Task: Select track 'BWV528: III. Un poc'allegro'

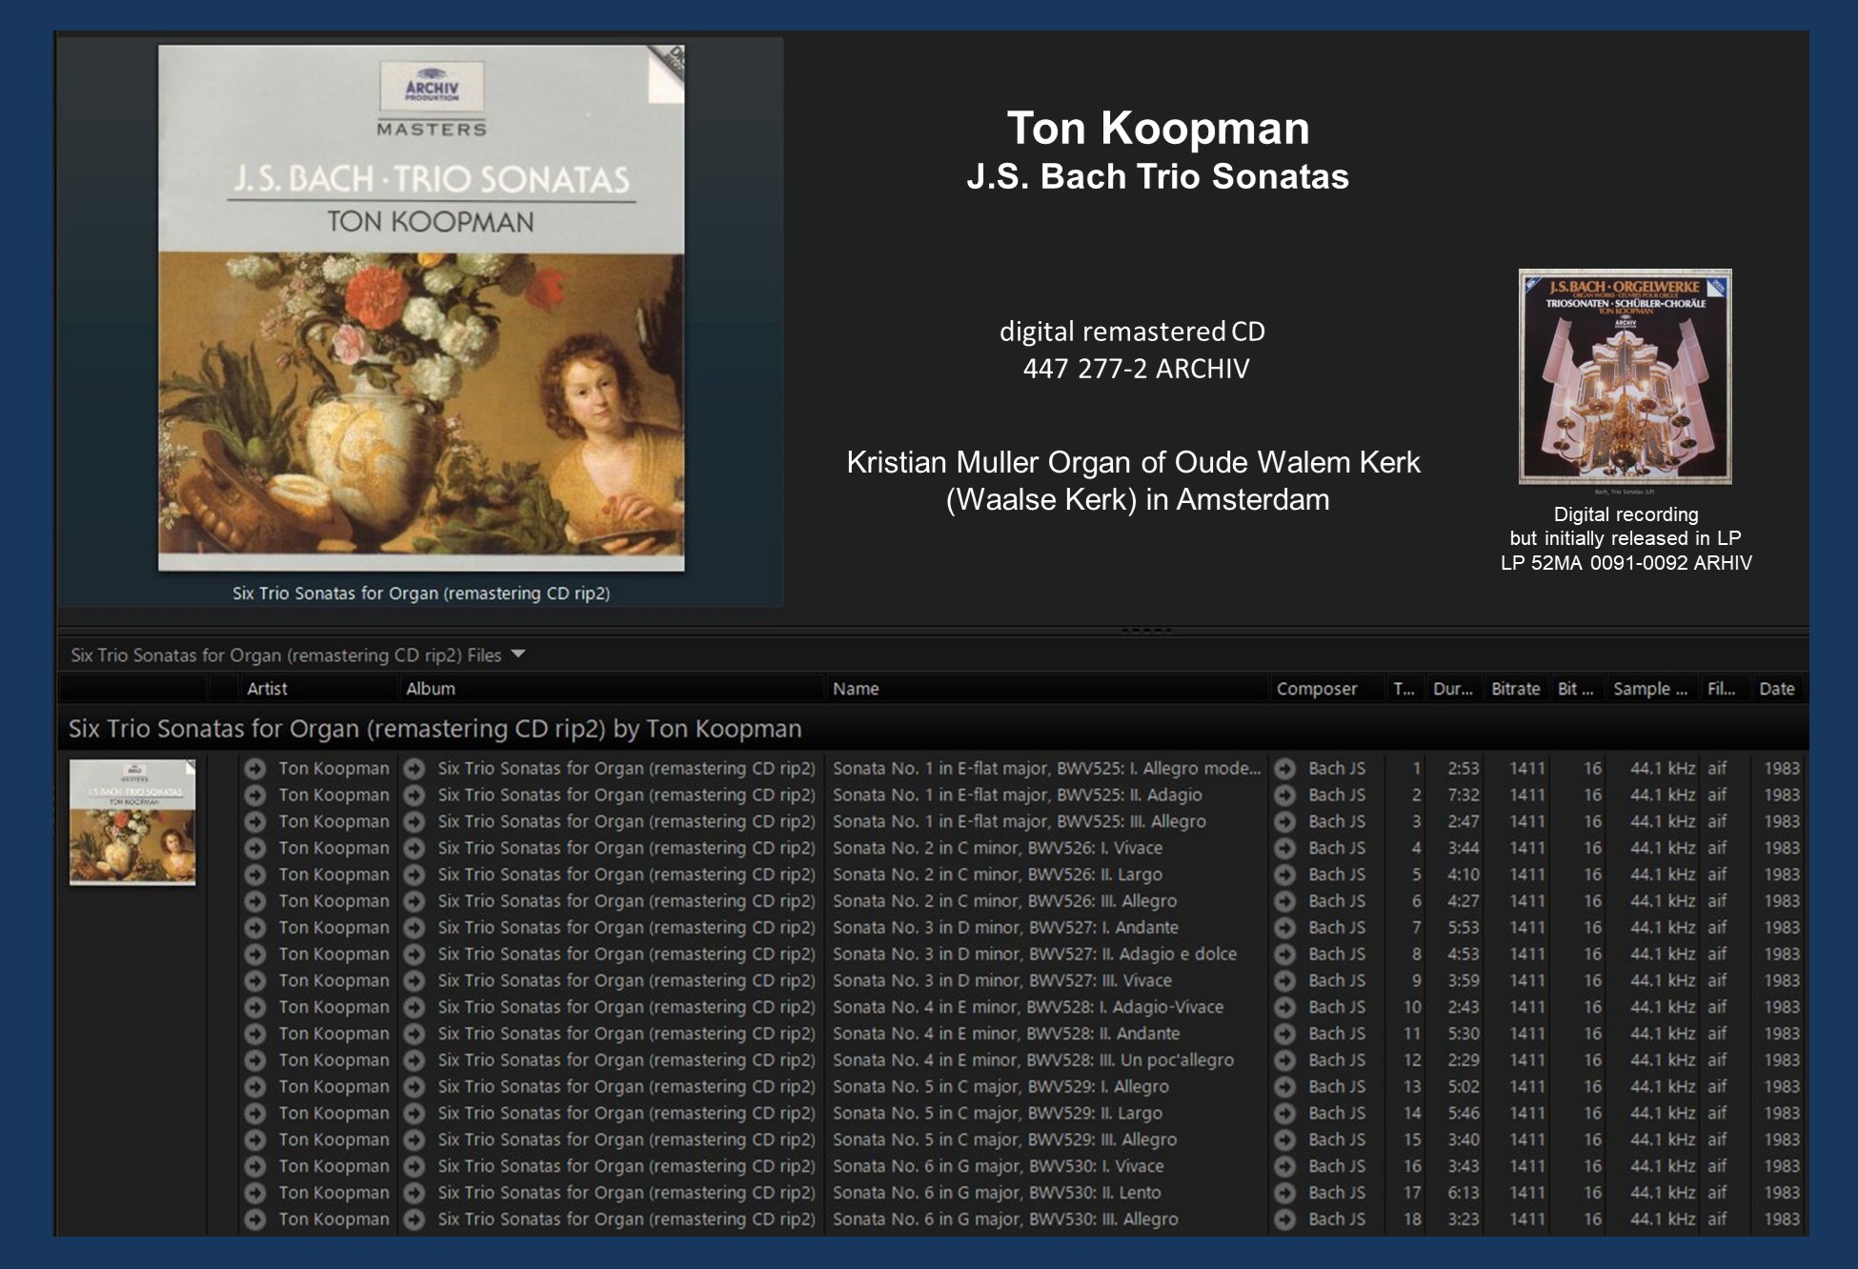Action: pyautogui.click(x=1033, y=1060)
